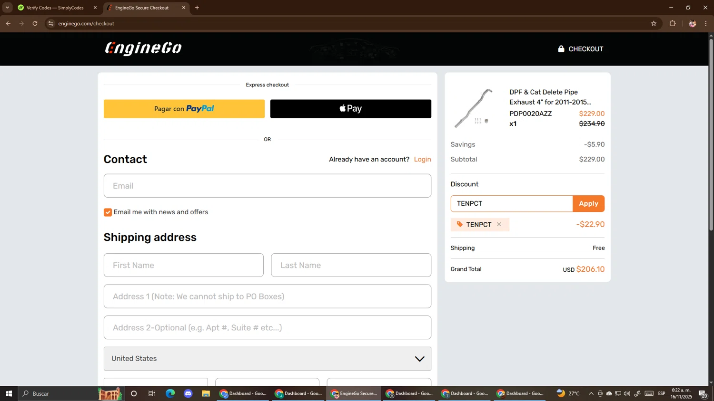Apply the discount code
This screenshot has width=714, height=401.
(589, 203)
